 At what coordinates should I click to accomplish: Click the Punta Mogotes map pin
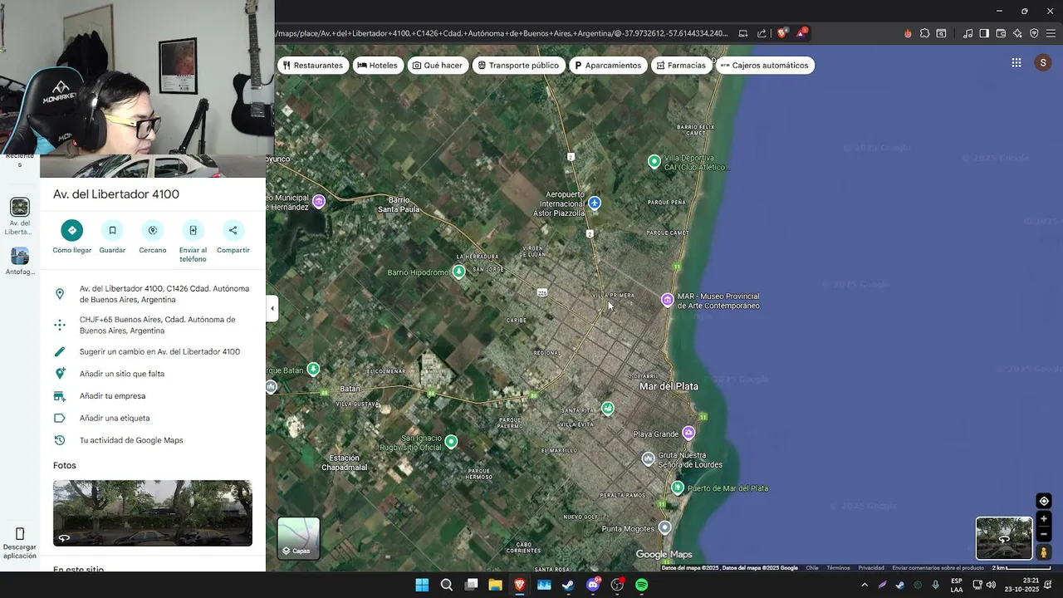tap(664, 527)
